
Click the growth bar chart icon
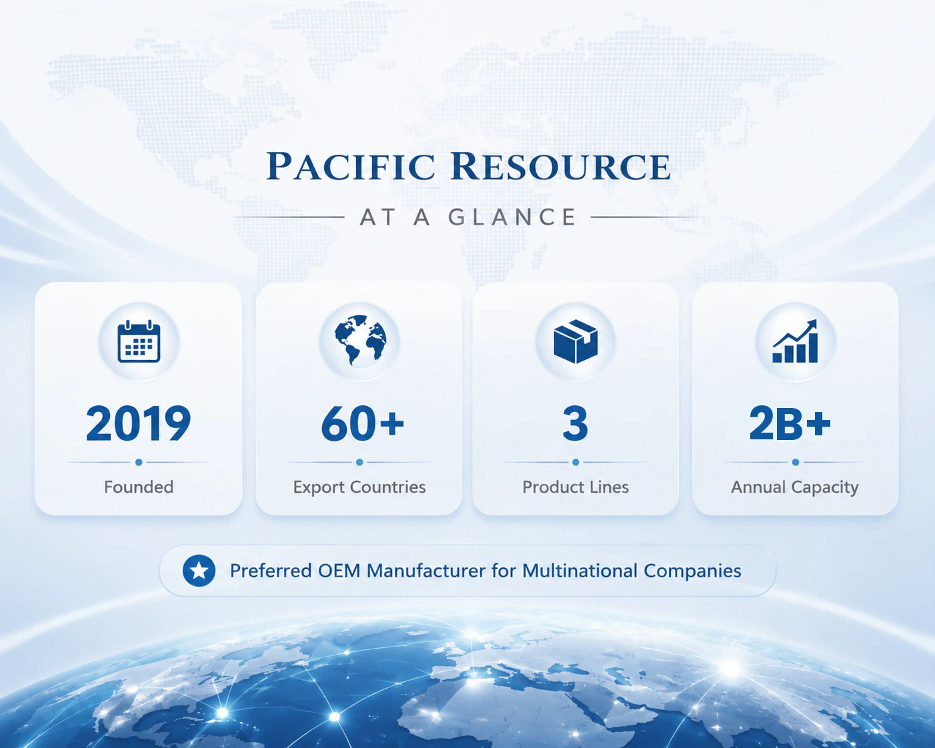795,341
